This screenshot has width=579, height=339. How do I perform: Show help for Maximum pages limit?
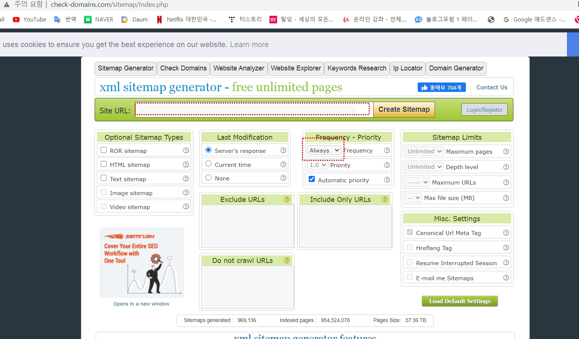(x=506, y=151)
